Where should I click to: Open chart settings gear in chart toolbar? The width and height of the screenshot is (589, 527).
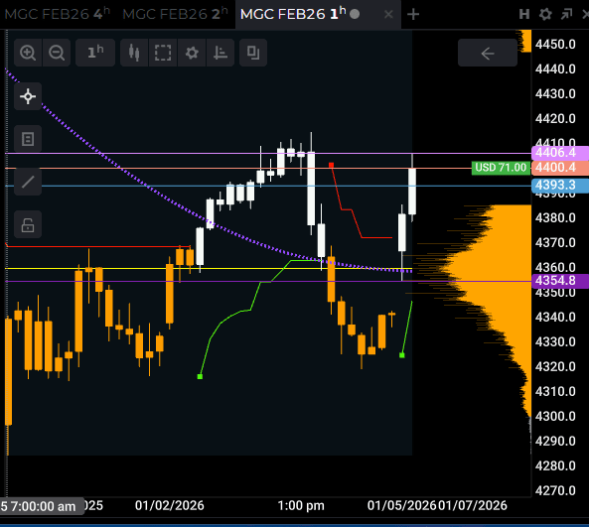pyautogui.click(x=192, y=53)
